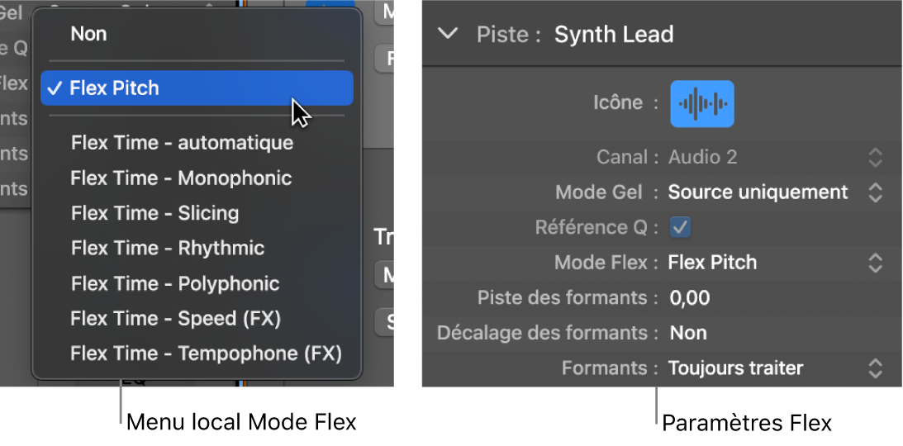Collapse the Piste Synth Lead disclosure chevron
903x446 pixels.
[x=448, y=34]
